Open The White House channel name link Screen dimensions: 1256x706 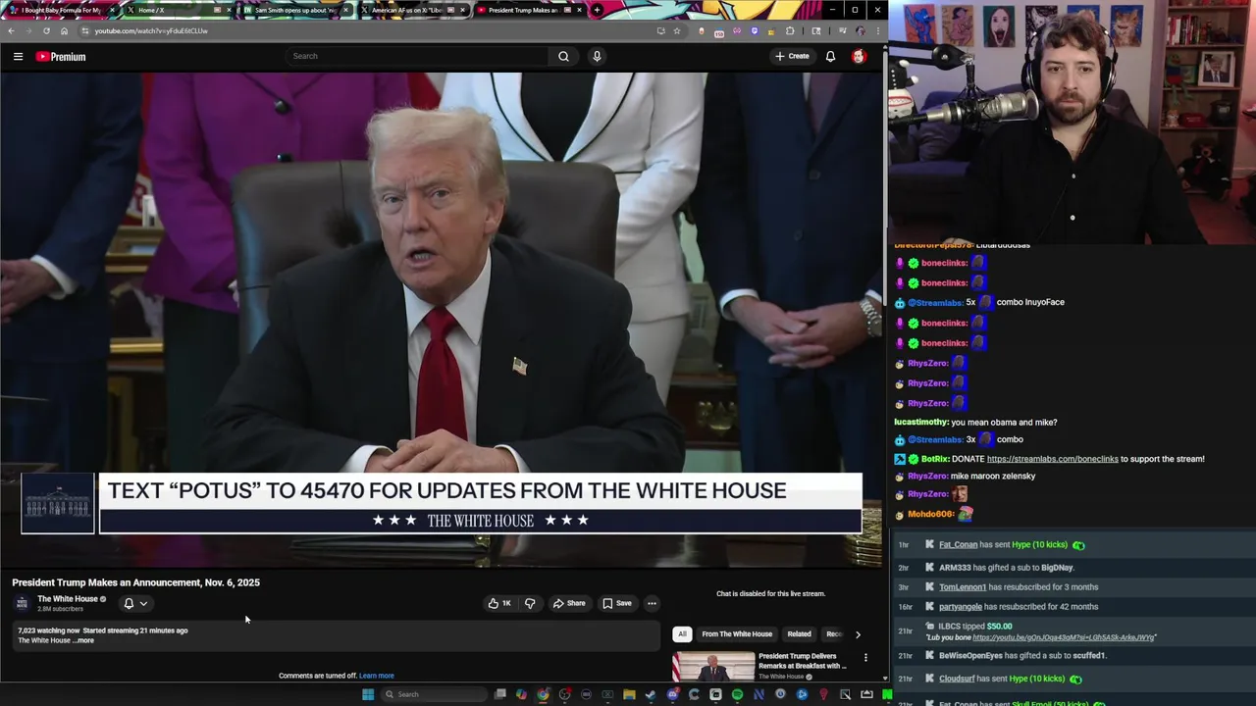coord(68,599)
